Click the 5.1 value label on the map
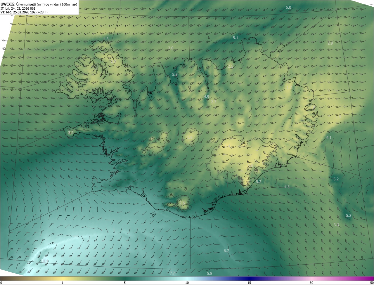The height and width of the screenshot is (285, 374). pyautogui.click(x=236, y=38)
